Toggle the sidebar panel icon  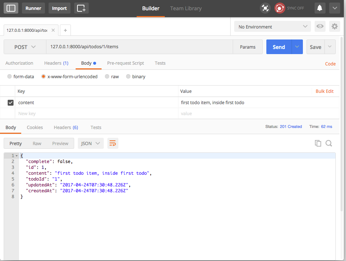click(11, 8)
